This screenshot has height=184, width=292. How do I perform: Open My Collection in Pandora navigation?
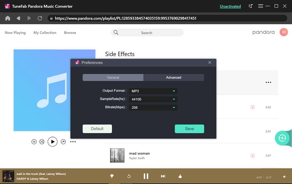(x=45, y=33)
